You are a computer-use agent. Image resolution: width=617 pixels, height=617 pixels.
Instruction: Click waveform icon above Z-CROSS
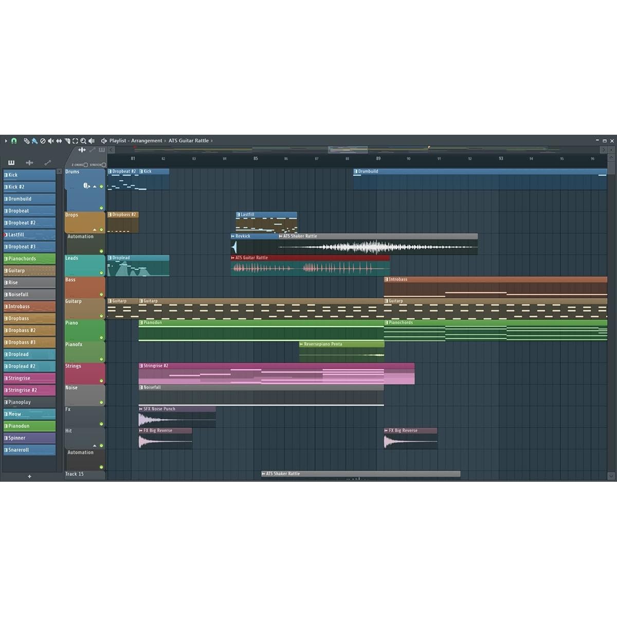(x=82, y=150)
